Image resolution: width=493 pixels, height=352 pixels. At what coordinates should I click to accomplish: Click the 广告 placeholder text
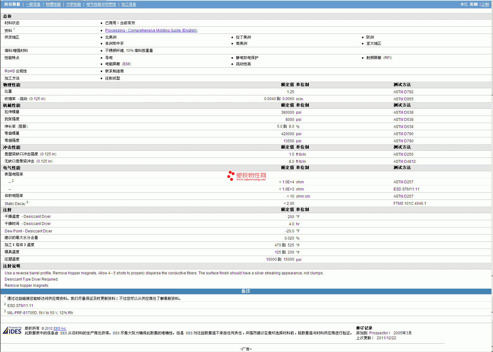coord(246,349)
